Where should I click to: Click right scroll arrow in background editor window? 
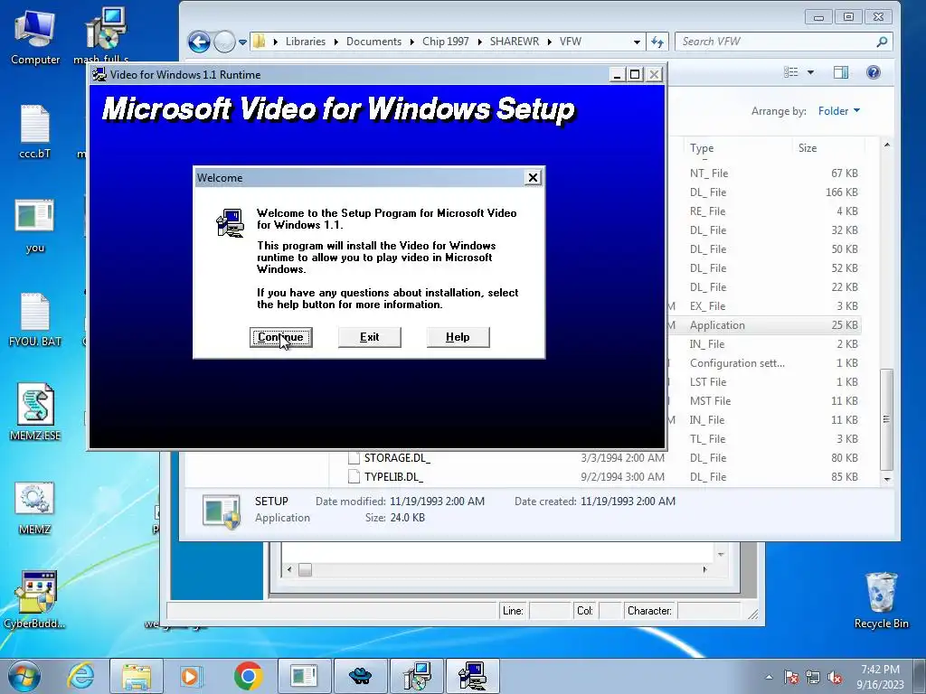pos(704,569)
